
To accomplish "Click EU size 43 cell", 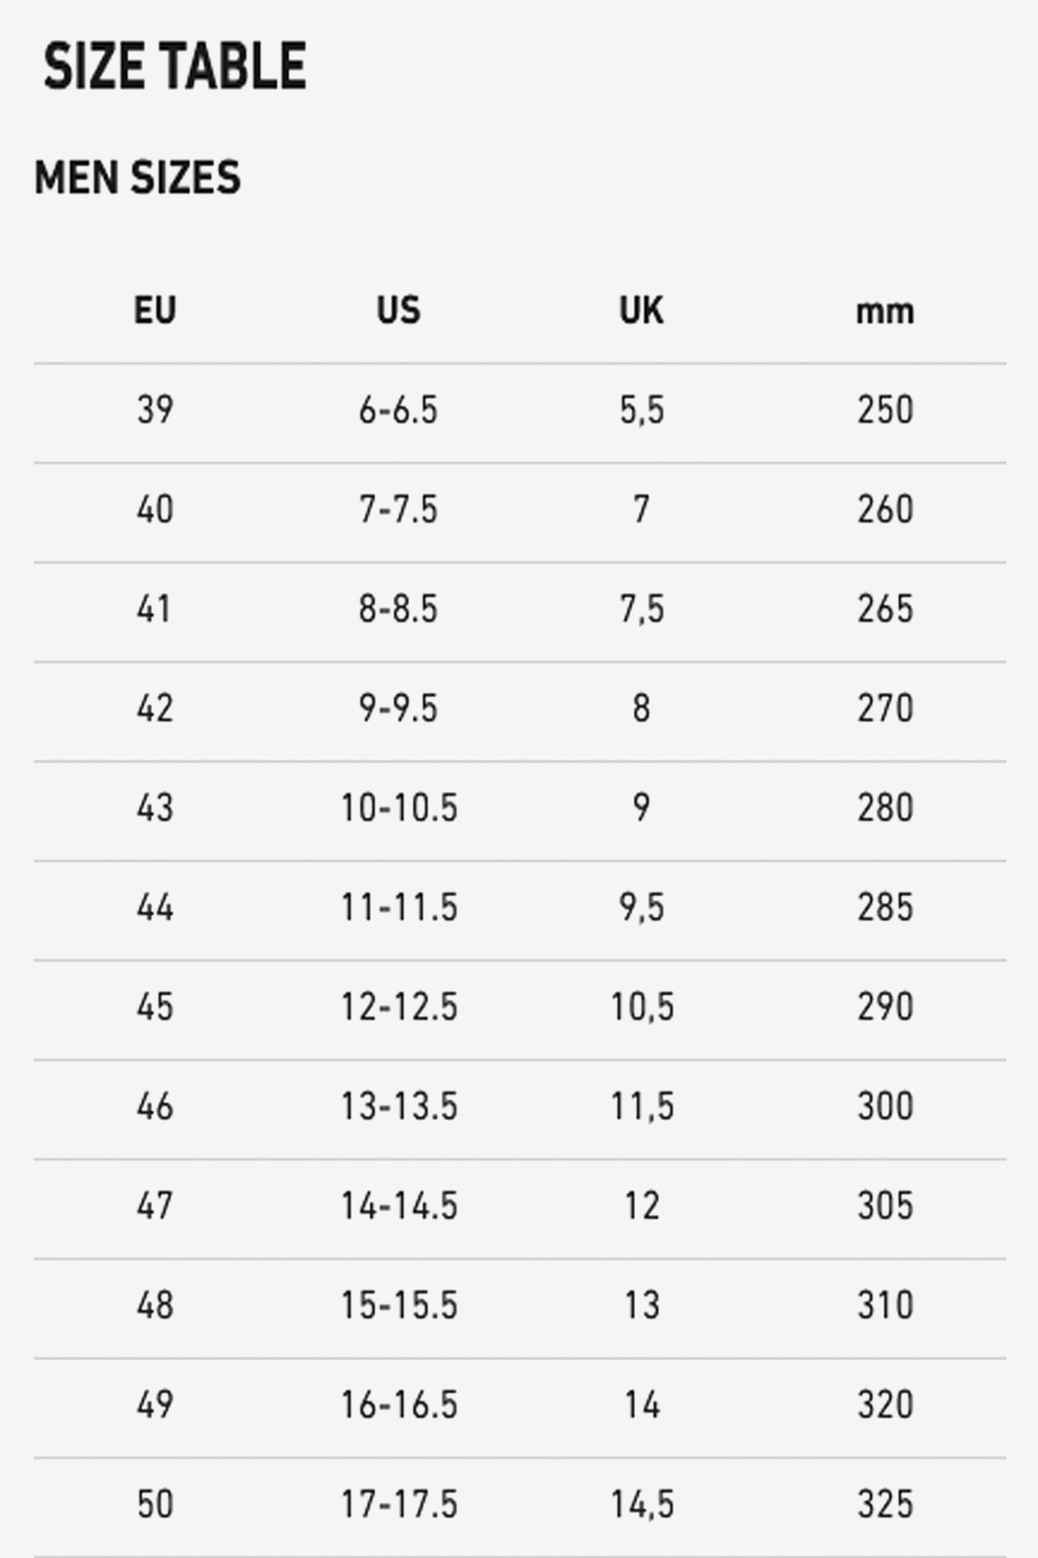I will tap(155, 808).
